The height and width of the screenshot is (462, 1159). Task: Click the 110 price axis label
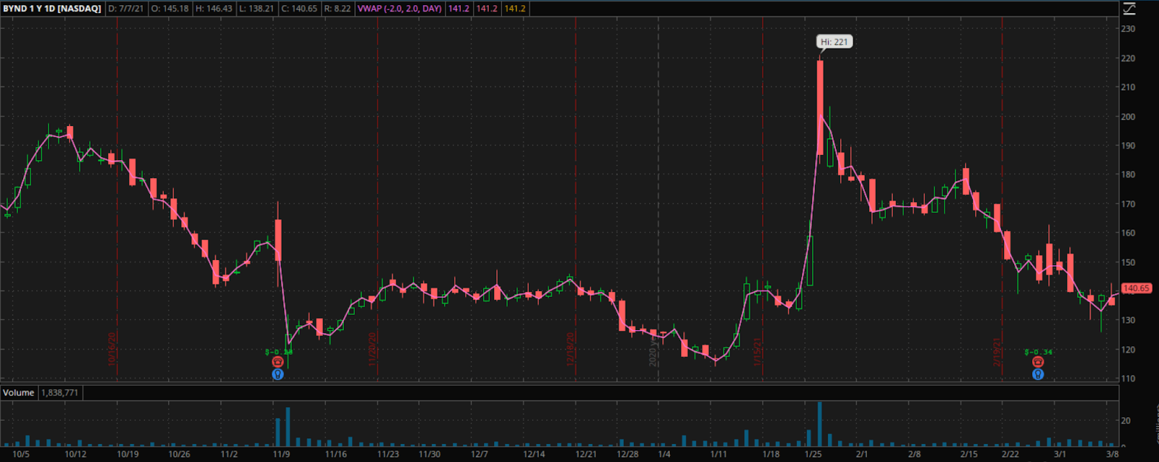click(x=1128, y=379)
